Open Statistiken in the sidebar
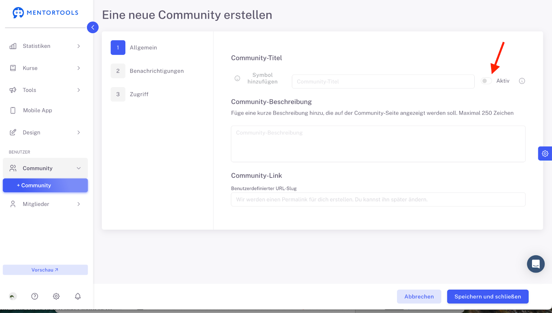 click(45, 46)
